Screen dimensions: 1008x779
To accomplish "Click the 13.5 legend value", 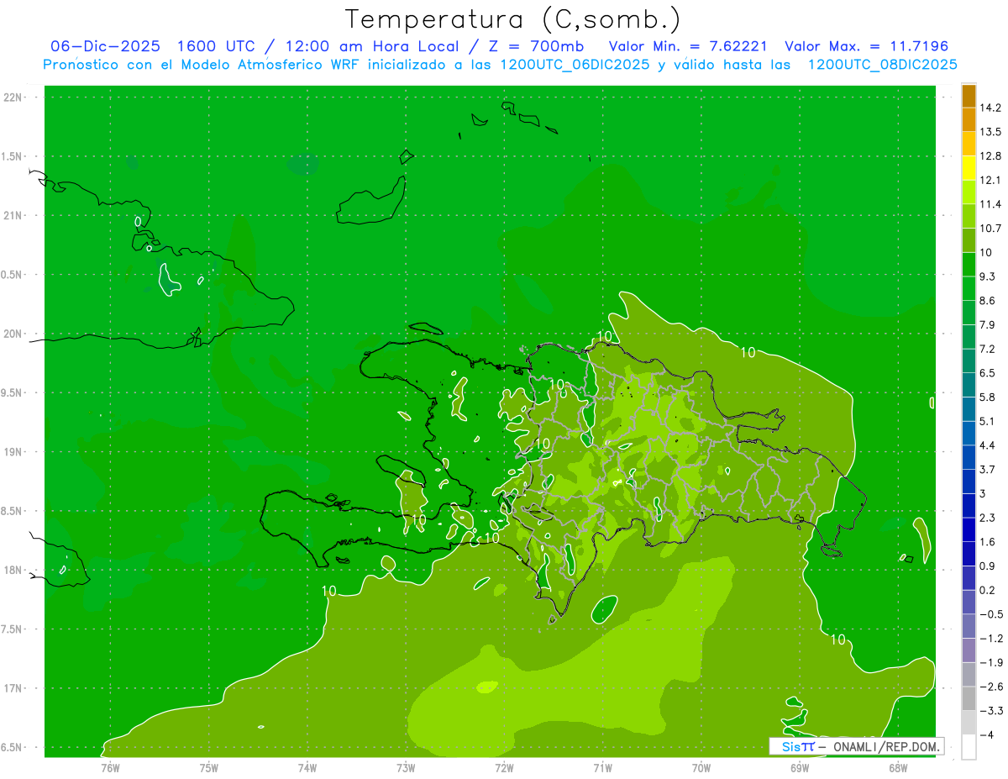I will click(x=991, y=132).
